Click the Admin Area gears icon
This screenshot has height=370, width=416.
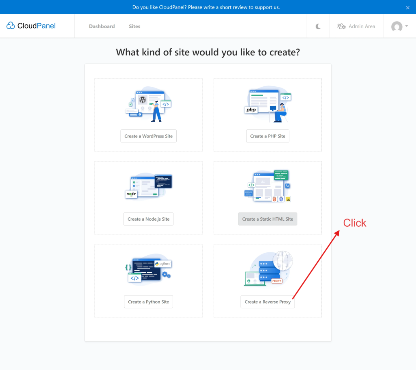point(341,26)
